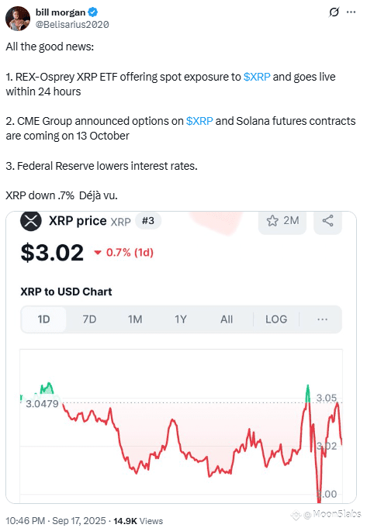The image size is (367, 528).
Task: Click the red down-arrow price indicator
Action: click(x=98, y=253)
